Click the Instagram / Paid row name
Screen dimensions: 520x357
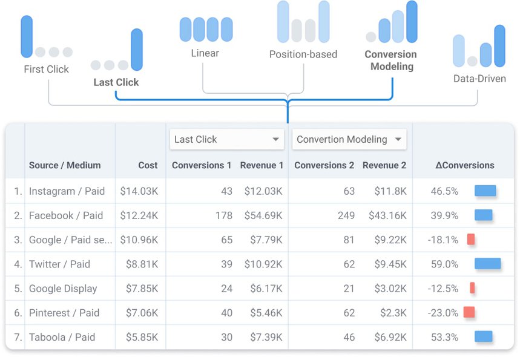tap(67, 191)
